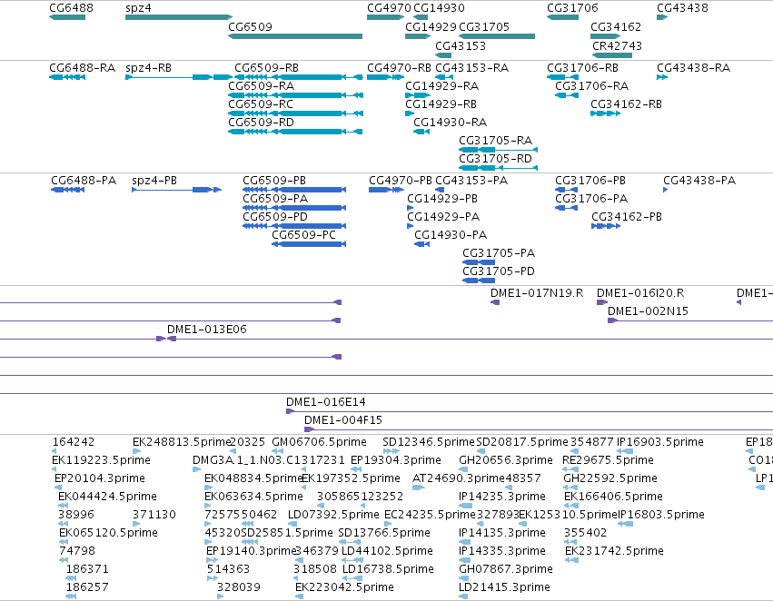
Task: Select the CG31705 gene bar
Action: 497,36
